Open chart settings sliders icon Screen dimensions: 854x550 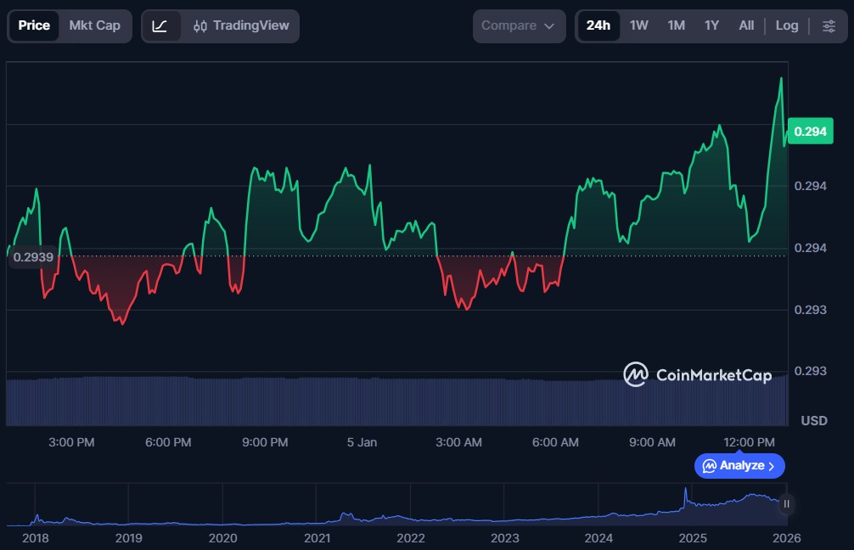[x=829, y=25]
